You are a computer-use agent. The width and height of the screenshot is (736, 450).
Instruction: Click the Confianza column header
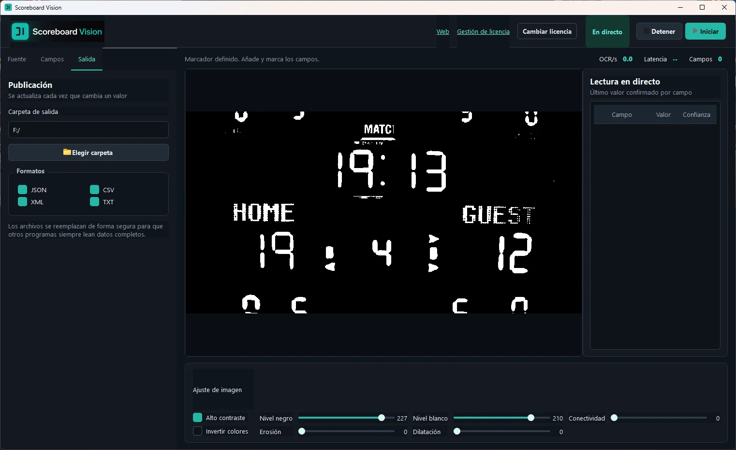point(696,115)
